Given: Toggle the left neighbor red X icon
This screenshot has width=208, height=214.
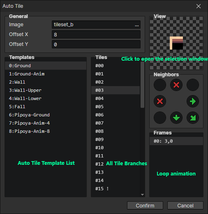Looking at the screenshot, I should [x=160, y=101].
